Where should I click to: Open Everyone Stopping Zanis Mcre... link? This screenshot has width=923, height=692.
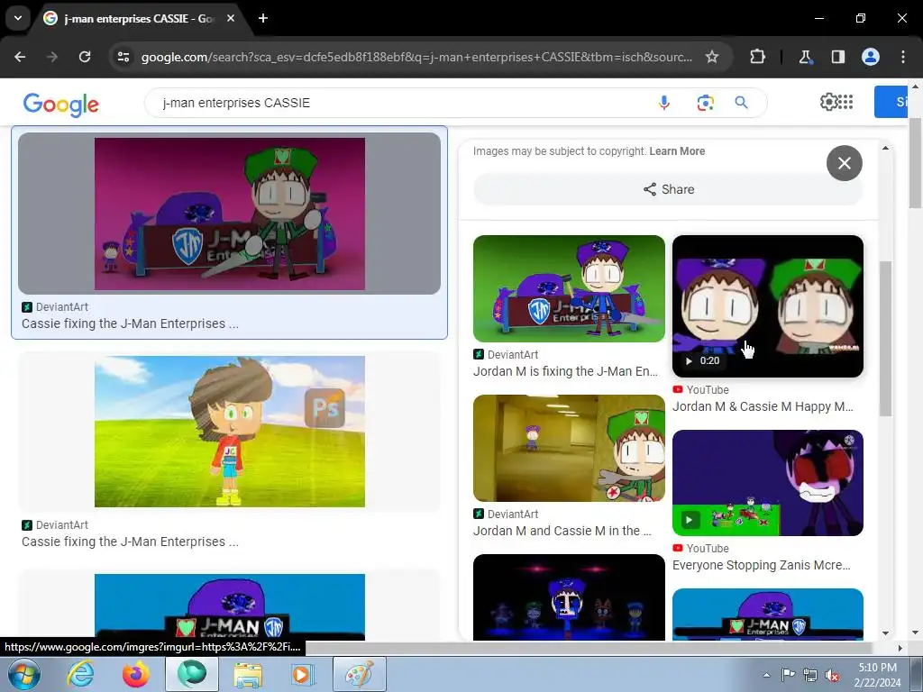point(761,565)
